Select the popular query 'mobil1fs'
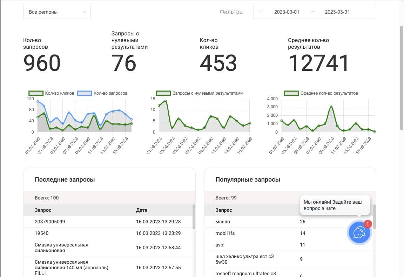The image size is (404, 277). [x=226, y=233]
